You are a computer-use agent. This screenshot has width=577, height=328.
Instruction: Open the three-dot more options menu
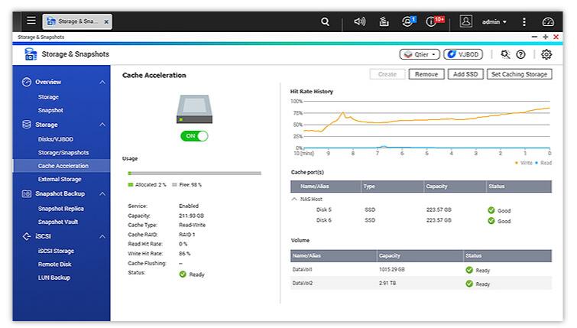[x=524, y=22]
